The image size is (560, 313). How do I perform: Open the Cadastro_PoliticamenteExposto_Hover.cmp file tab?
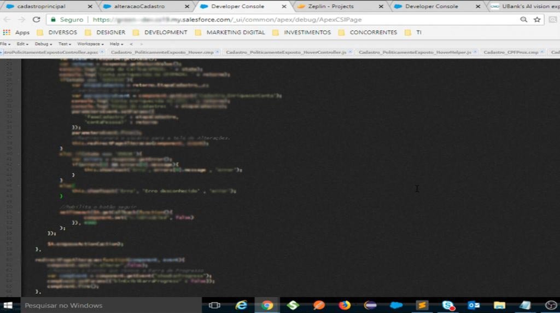click(x=162, y=52)
